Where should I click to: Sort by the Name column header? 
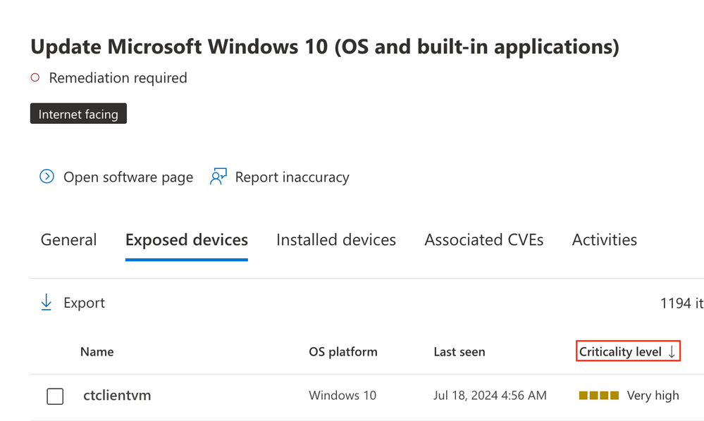(97, 351)
